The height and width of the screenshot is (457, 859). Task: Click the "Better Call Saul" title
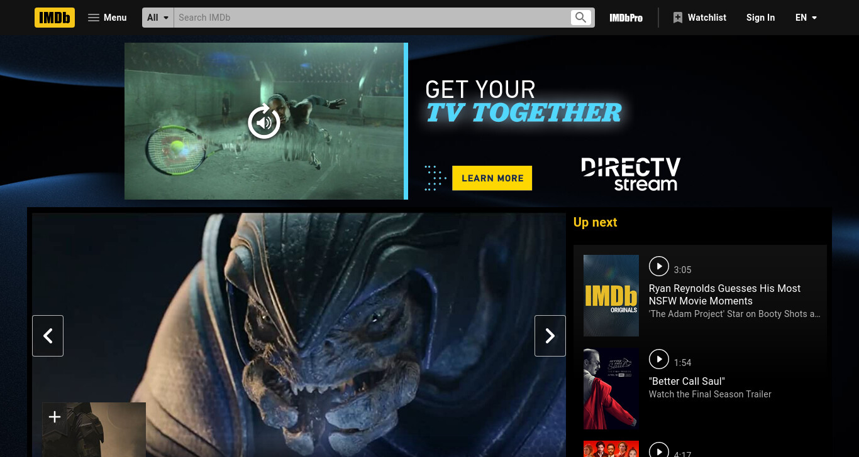pos(687,381)
